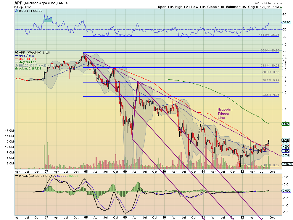Click the bold 1.18 price tag on right axis
The height and width of the screenshot is (220, 293).
(286, 140)
